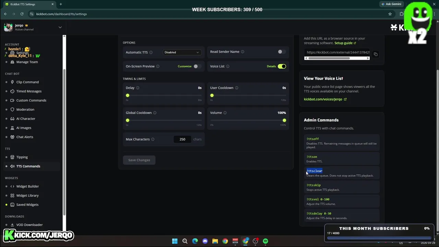Click the Delay slider handle
This screenshot has width=439, height=247.
tap(128, 95)
